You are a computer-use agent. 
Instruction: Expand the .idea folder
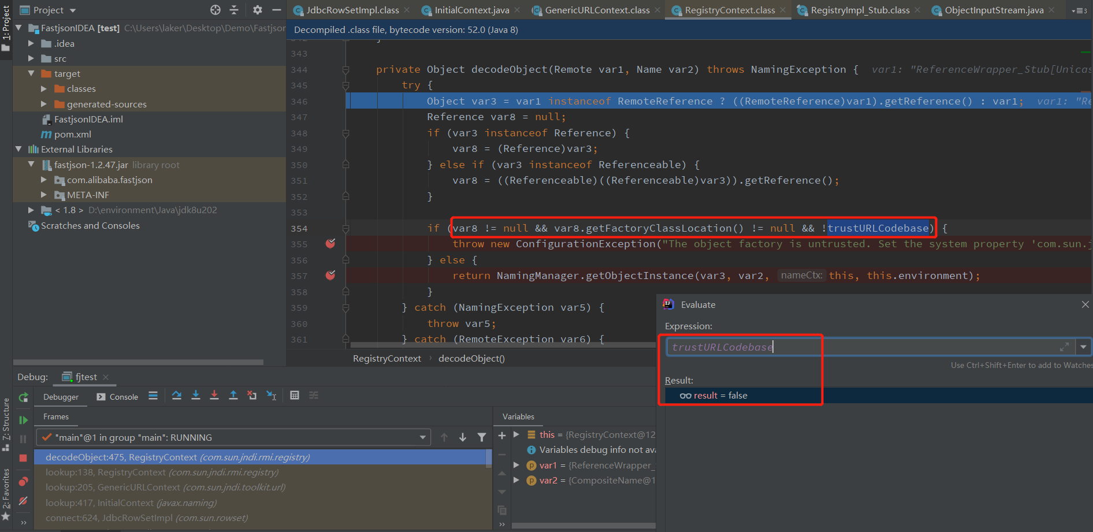tap(31, 43)
